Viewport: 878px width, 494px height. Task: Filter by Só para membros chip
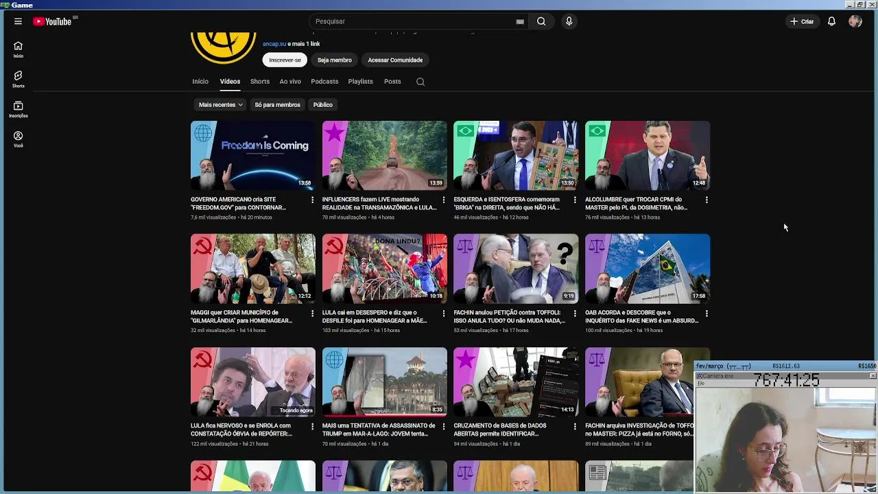click(277, 105)
